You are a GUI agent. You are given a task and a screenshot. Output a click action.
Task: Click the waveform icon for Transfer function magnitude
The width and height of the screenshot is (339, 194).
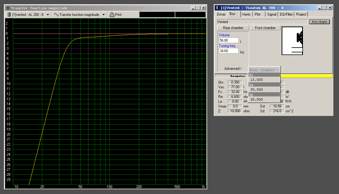click(x=56, y=15)
